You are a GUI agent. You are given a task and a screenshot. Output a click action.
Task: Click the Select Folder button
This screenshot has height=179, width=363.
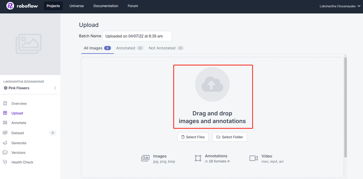pos(230,137)
